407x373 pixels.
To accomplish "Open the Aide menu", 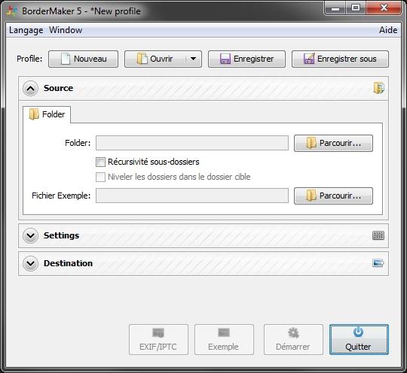I will pos(388,30).
